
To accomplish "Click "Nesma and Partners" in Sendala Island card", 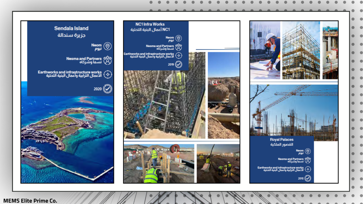I will pos(84,59).
